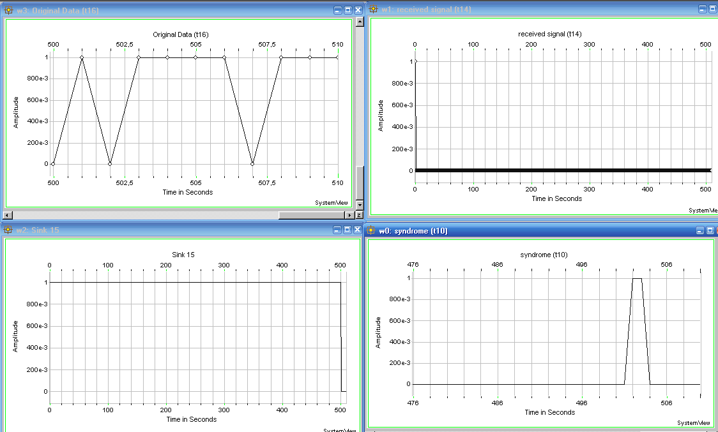Screen dimensions: 718x432
Task: Click the w0 syndrome window icon
Action: pos(371,230)
